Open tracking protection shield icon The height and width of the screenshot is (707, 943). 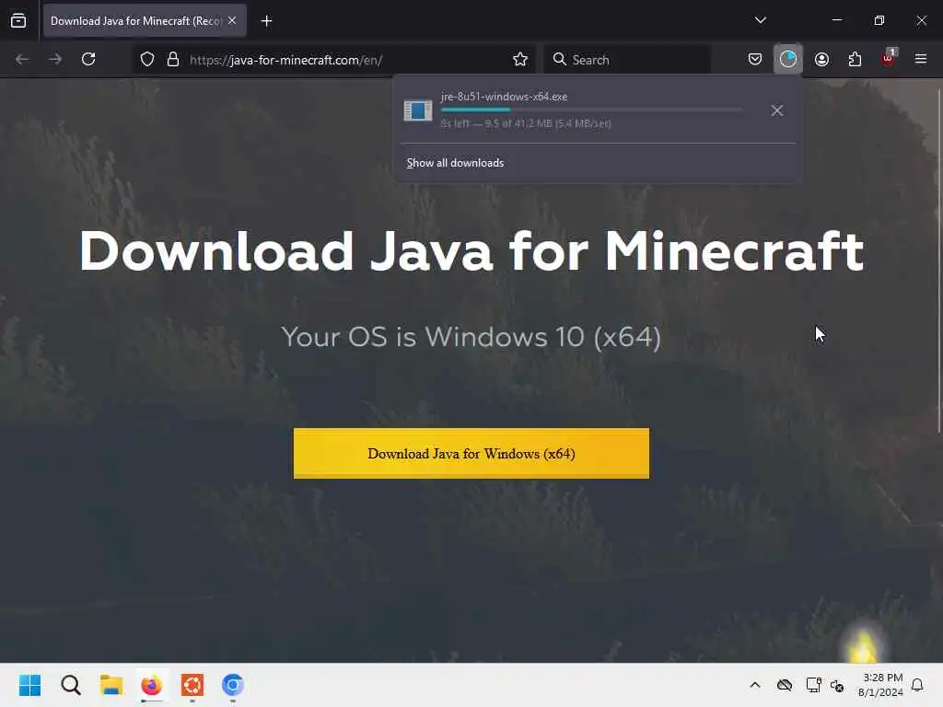point(147,60)
